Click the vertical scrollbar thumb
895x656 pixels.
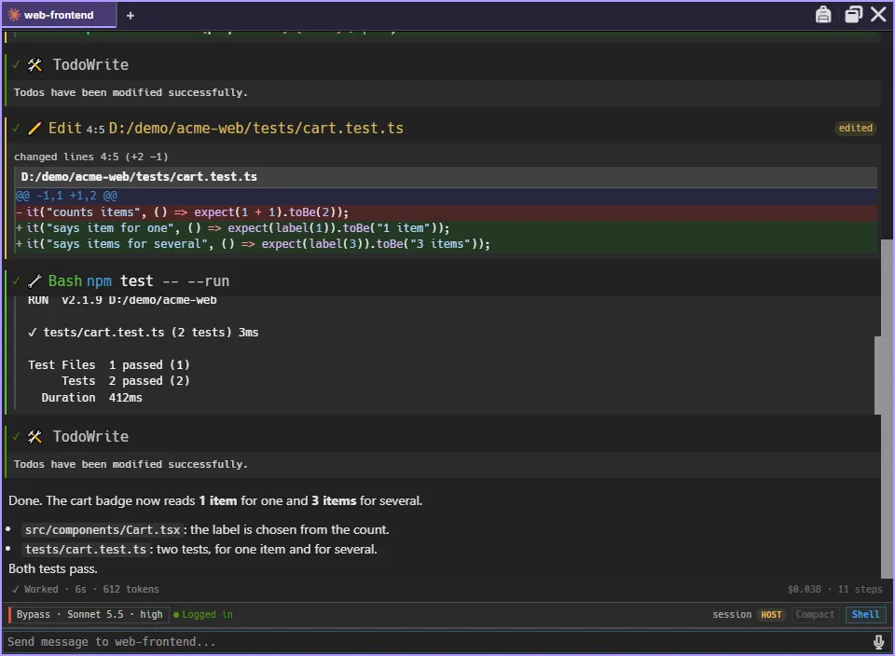tap(887, 408)
